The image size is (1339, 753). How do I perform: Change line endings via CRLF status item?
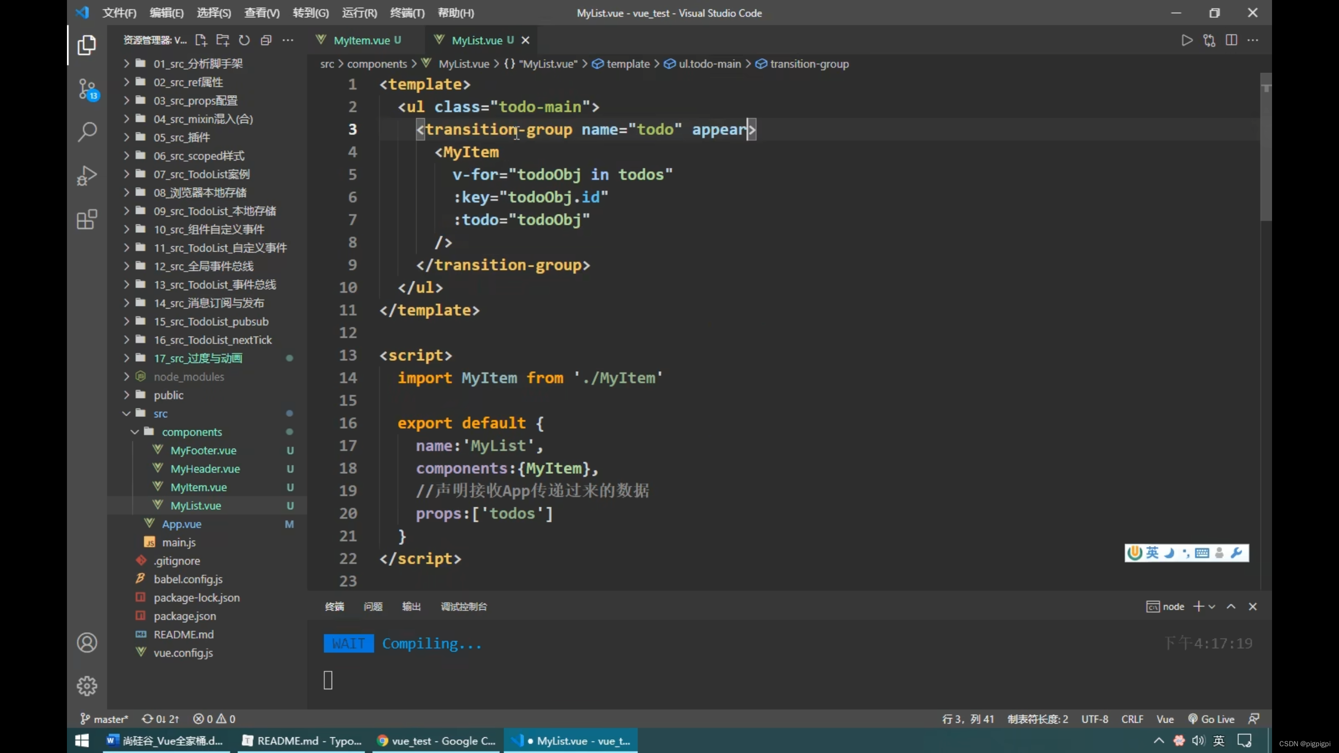1132,719
